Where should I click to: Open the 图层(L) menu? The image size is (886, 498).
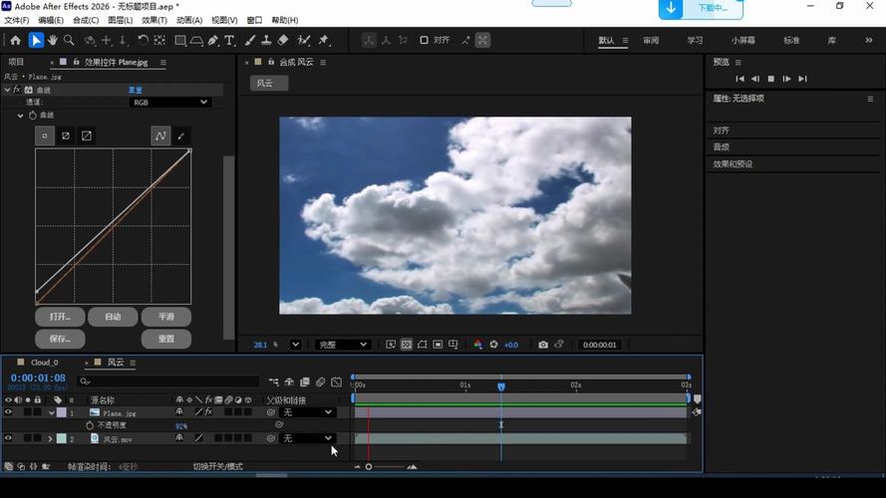pos(121,20)
